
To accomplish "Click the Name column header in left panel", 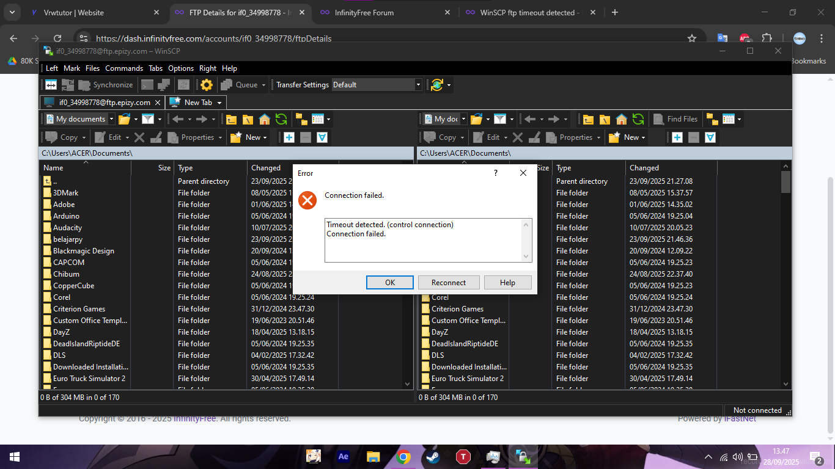I will pyautogui.click(x=86, y=167).
